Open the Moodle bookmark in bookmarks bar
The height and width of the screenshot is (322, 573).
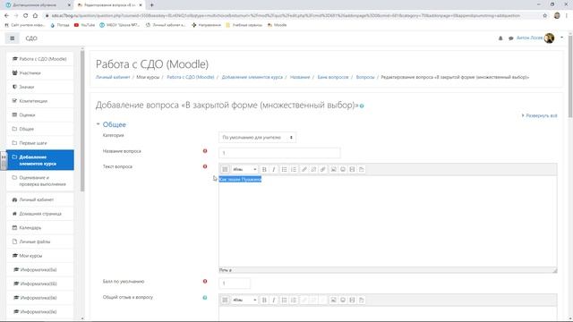(x=278, y=25)
